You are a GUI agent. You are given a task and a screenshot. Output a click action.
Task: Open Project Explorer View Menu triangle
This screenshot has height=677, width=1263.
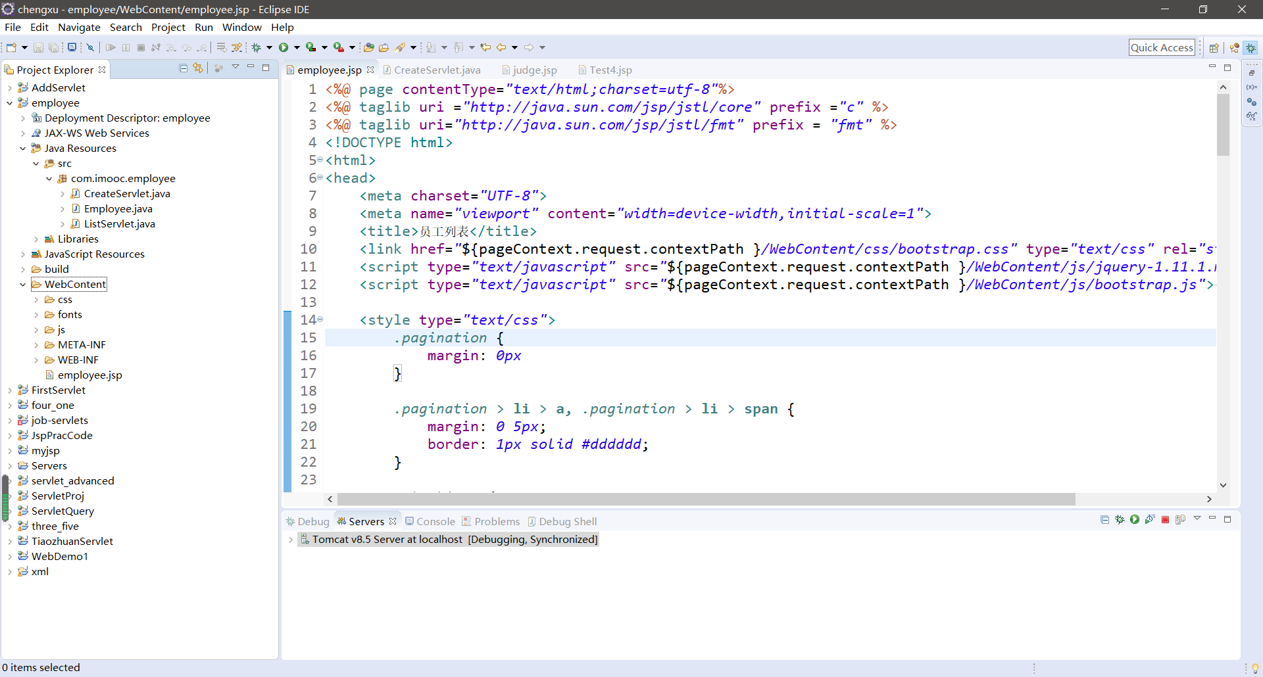pyautogui.click(x=235, y=67)
